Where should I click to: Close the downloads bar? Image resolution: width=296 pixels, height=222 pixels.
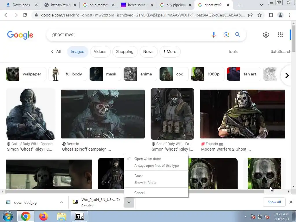pos(291,202)
